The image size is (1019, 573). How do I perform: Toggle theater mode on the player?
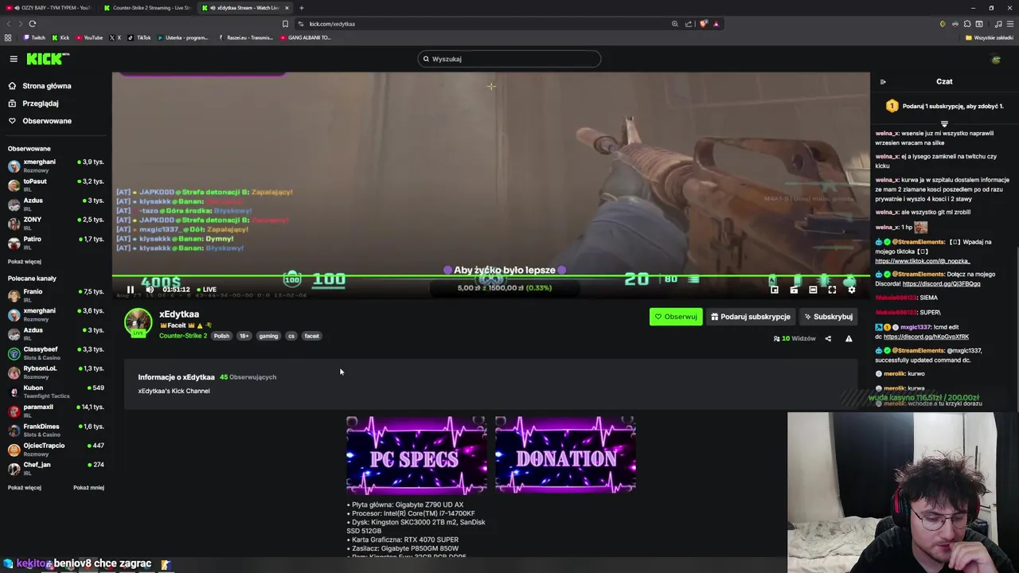(x=813, y=290)
